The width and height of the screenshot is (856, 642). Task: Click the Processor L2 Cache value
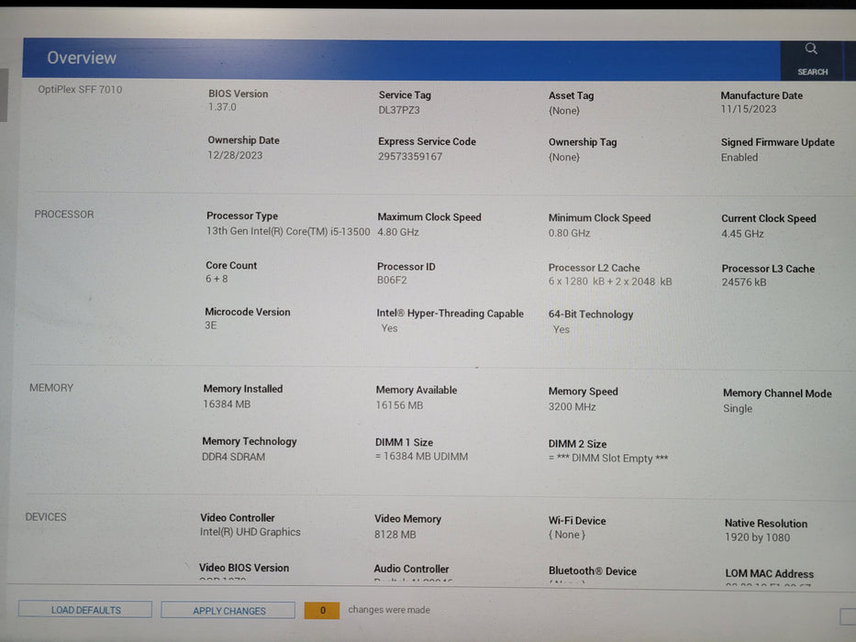[x=610, y=282]
